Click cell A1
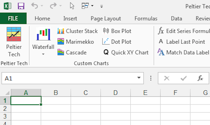The image size is (210, 125). tap(26, 100)
